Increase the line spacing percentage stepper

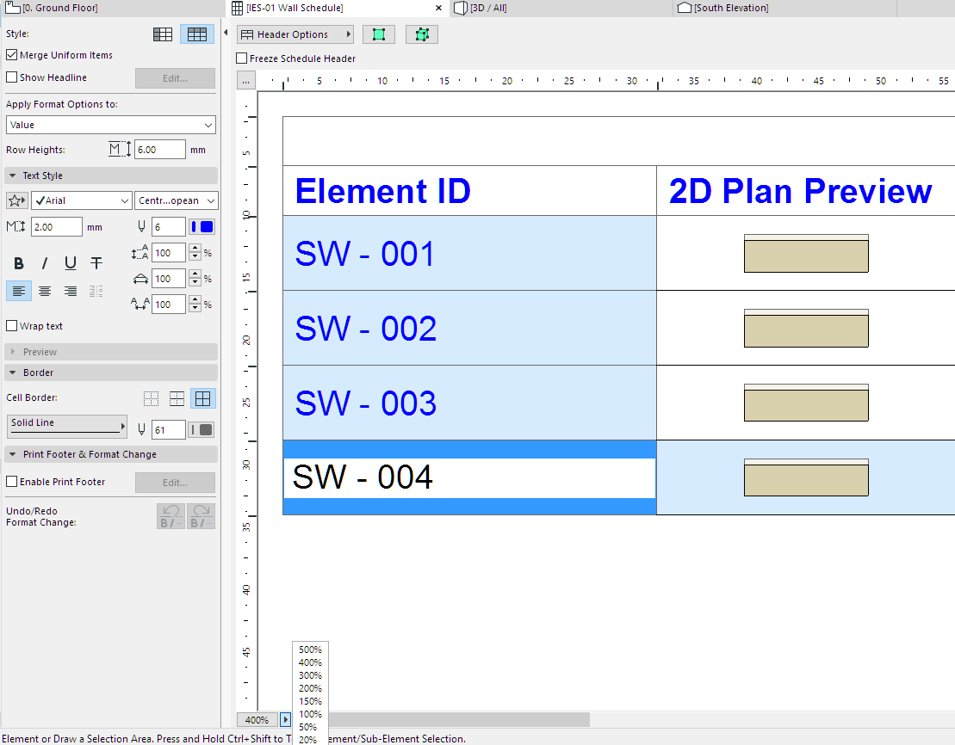(195, 249)
